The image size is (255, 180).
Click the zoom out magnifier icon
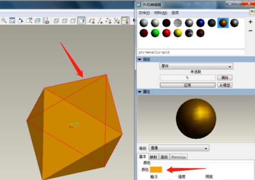pyautogui.click(x=4, y=20)
